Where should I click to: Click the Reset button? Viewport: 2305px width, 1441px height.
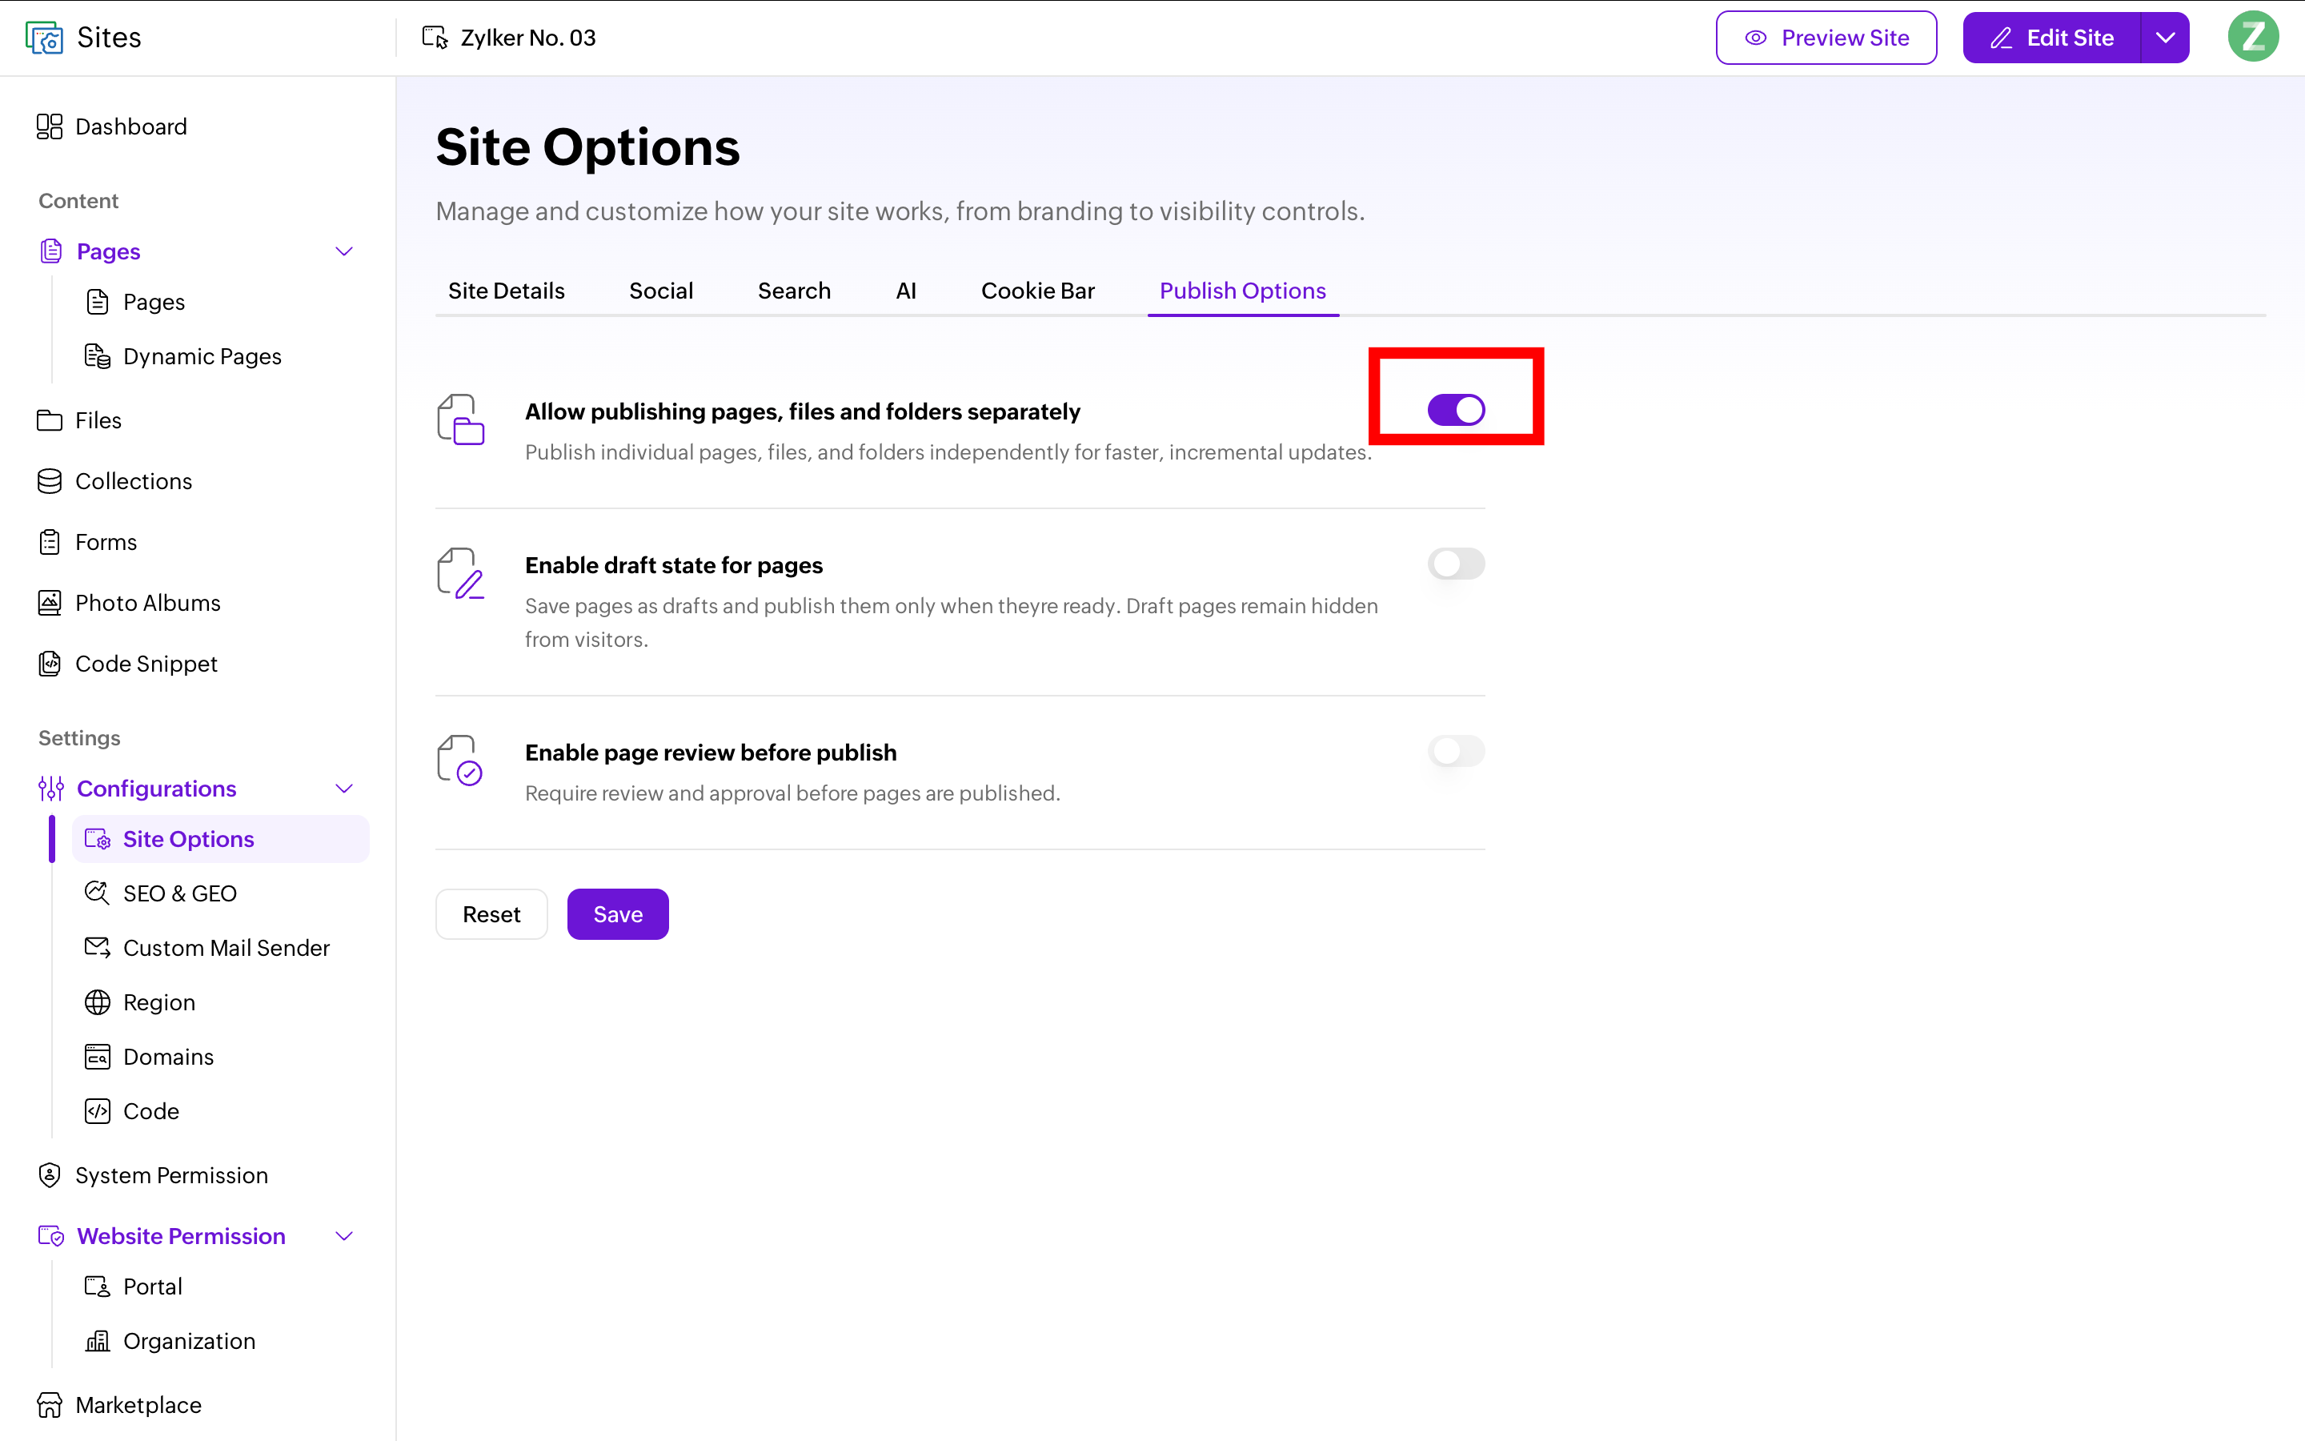[x=491, y=914]
